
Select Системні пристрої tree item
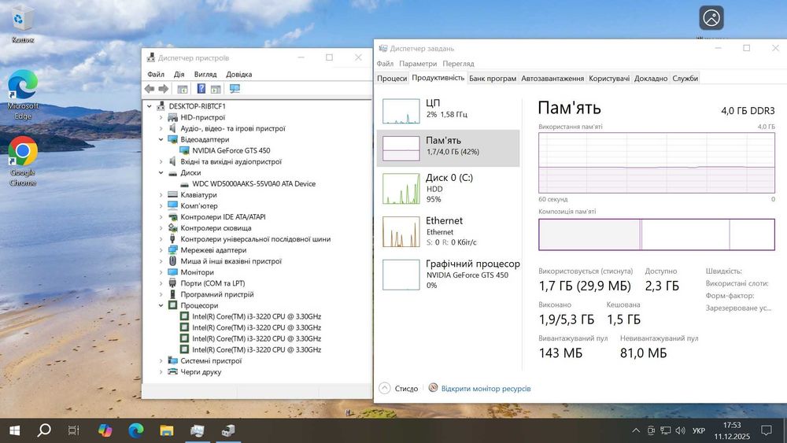pos(211,360)
